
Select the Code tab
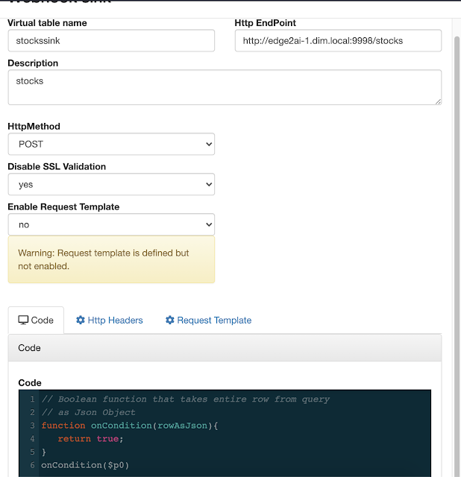pos(36,320)
